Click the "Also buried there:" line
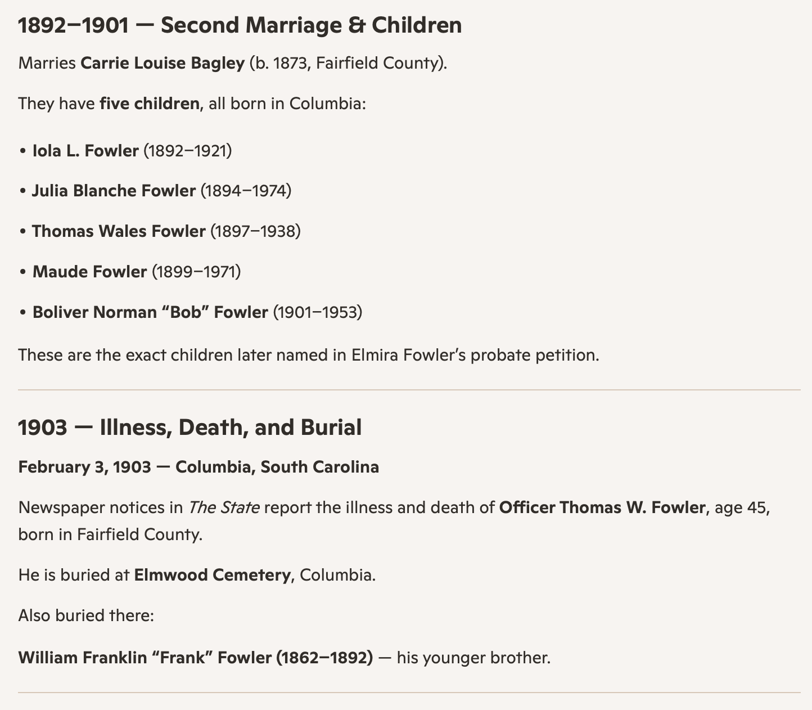The height and width of the screenshot is (710, 812). coord(86,615)
